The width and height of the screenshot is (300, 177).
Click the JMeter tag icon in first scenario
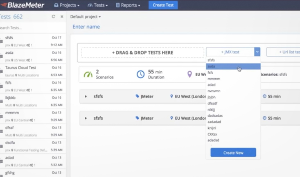138,96
